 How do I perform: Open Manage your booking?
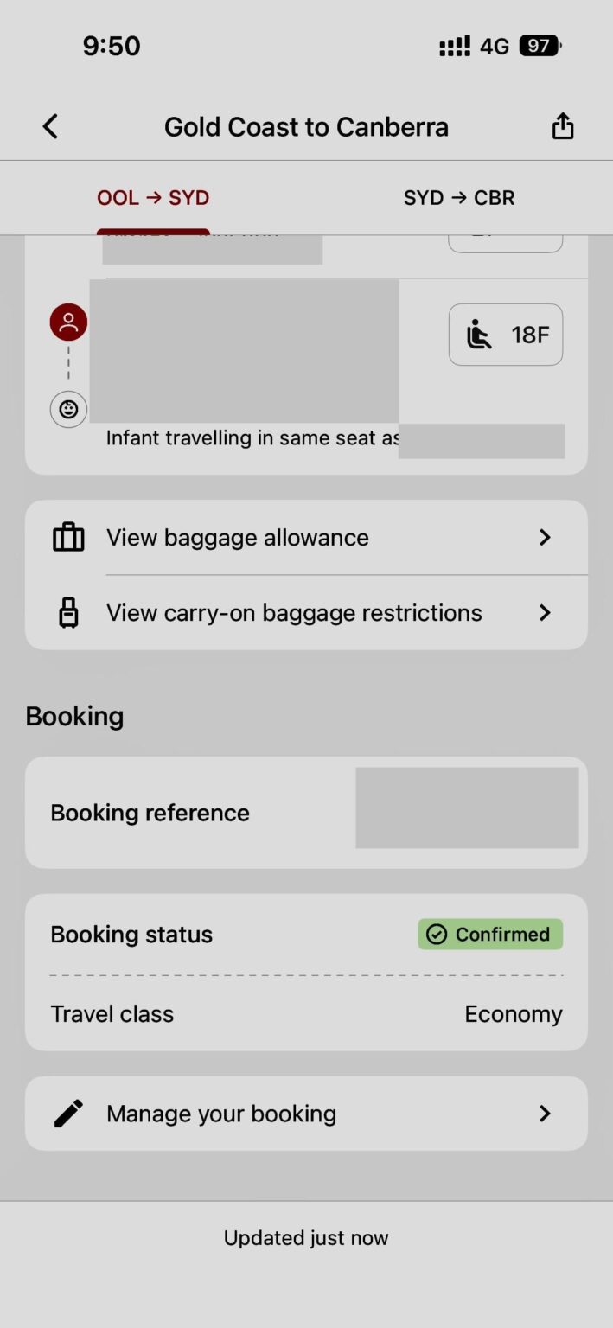[220, 1114]
